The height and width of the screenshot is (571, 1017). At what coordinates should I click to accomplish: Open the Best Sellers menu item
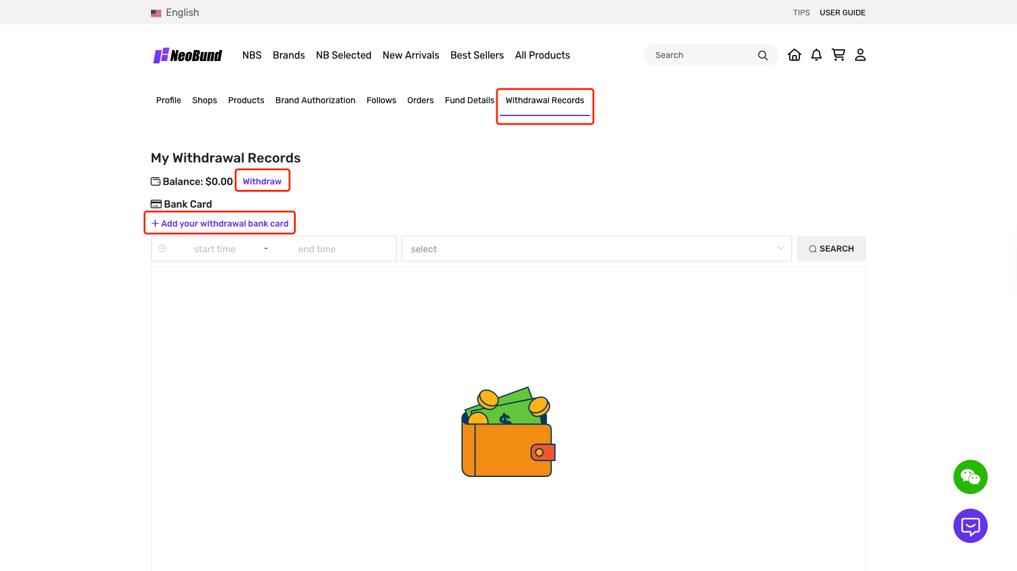tap(477, 56)
